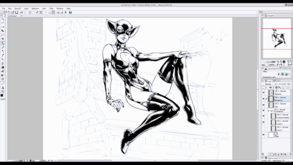Click the Clear toolbar icon
This screenshot has height=165, width=293.
pyautogui.click(x=30, y=12)
